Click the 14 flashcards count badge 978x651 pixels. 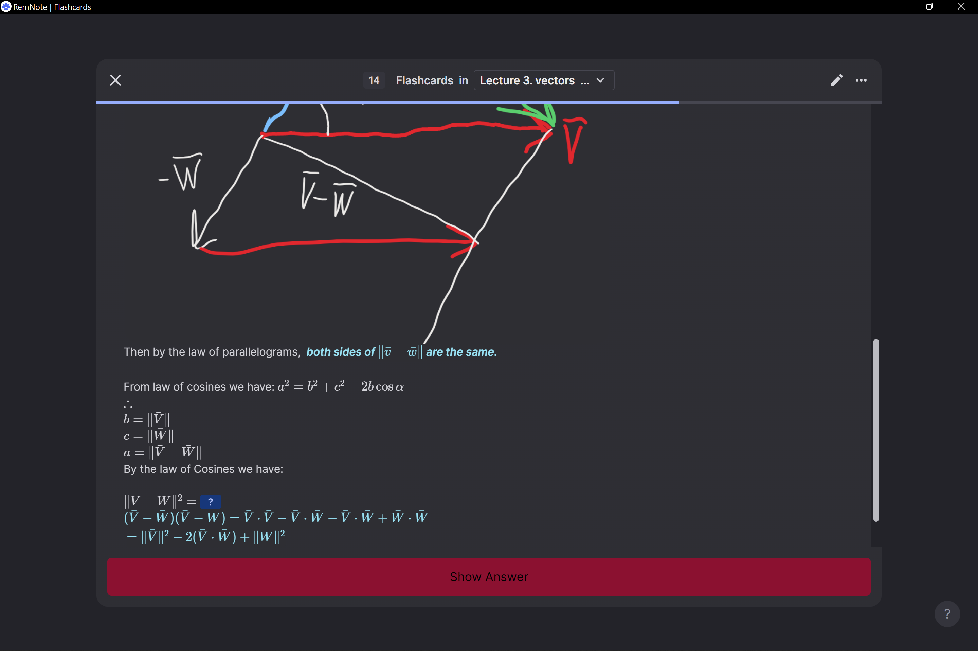click(373, 80)
